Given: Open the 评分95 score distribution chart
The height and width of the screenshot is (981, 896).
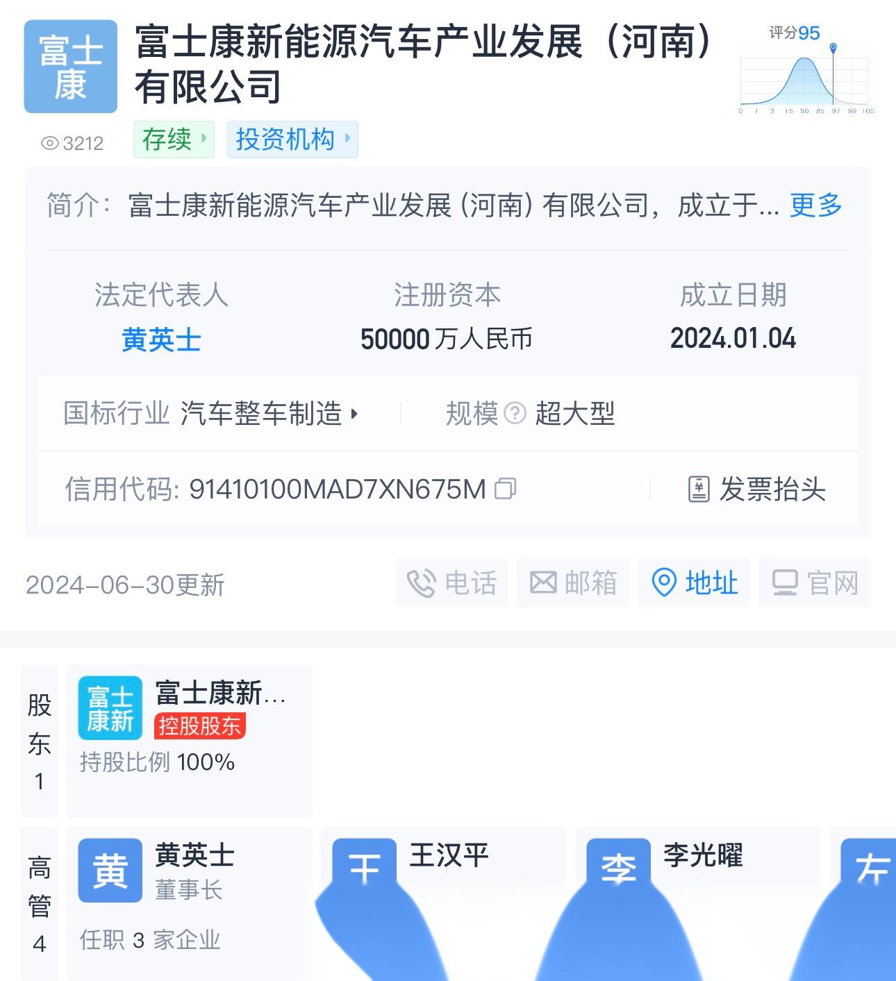Looking at the screenshot, I should [805, 69].
